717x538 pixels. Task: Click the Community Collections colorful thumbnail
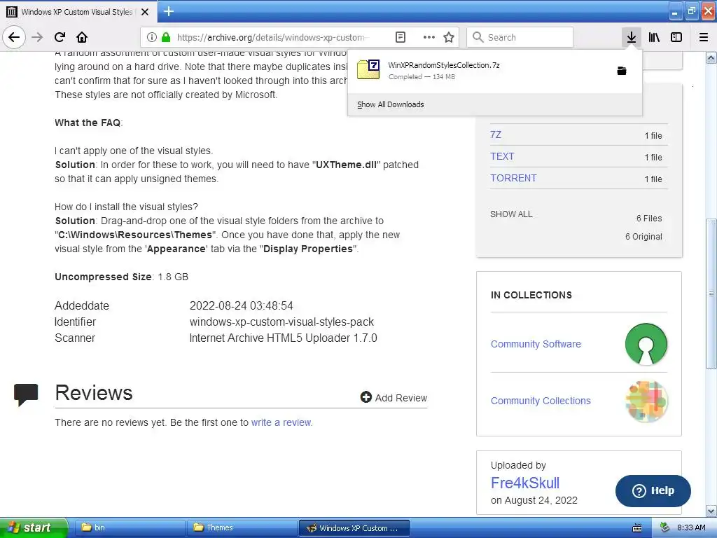[646, 401]
